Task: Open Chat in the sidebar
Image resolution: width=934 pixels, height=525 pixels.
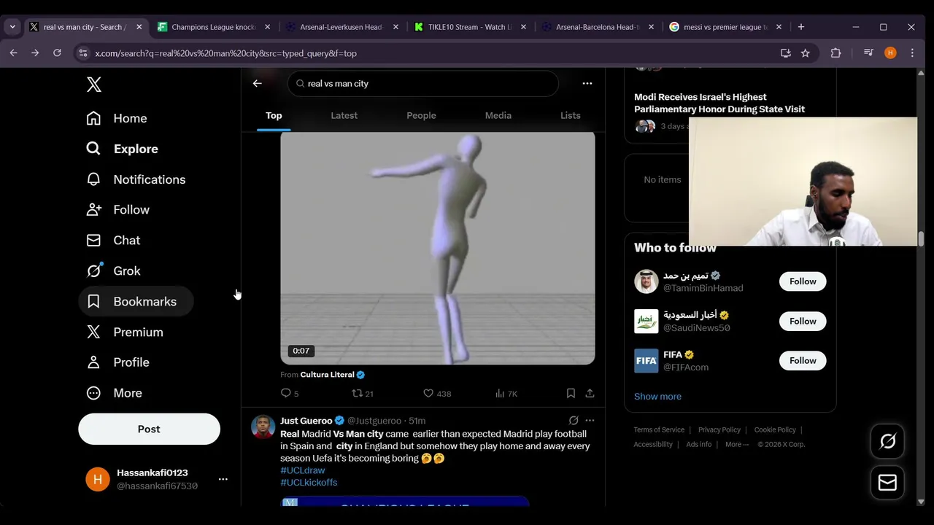Action: coord(113,241)
